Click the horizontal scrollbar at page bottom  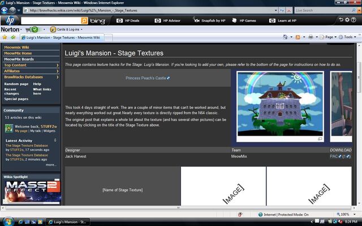pyautogui.click(x=178, y=208)
